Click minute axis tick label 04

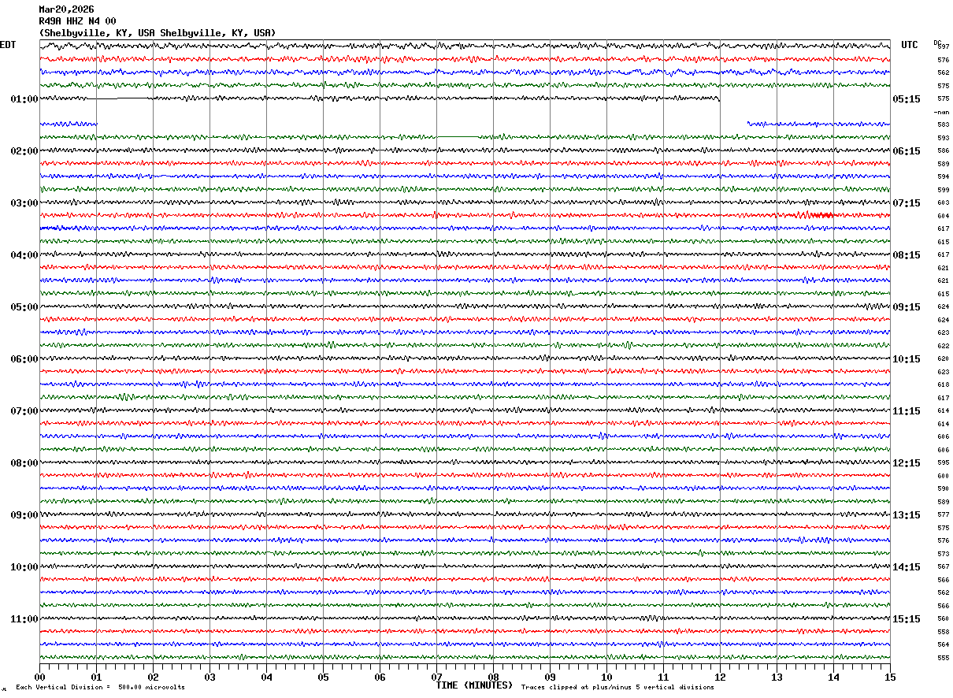point(266,677)
